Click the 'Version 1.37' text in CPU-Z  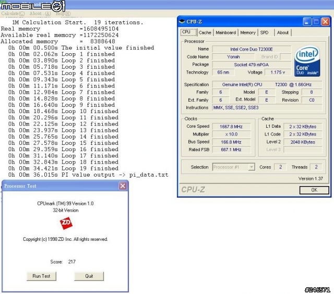click(311, 179)
